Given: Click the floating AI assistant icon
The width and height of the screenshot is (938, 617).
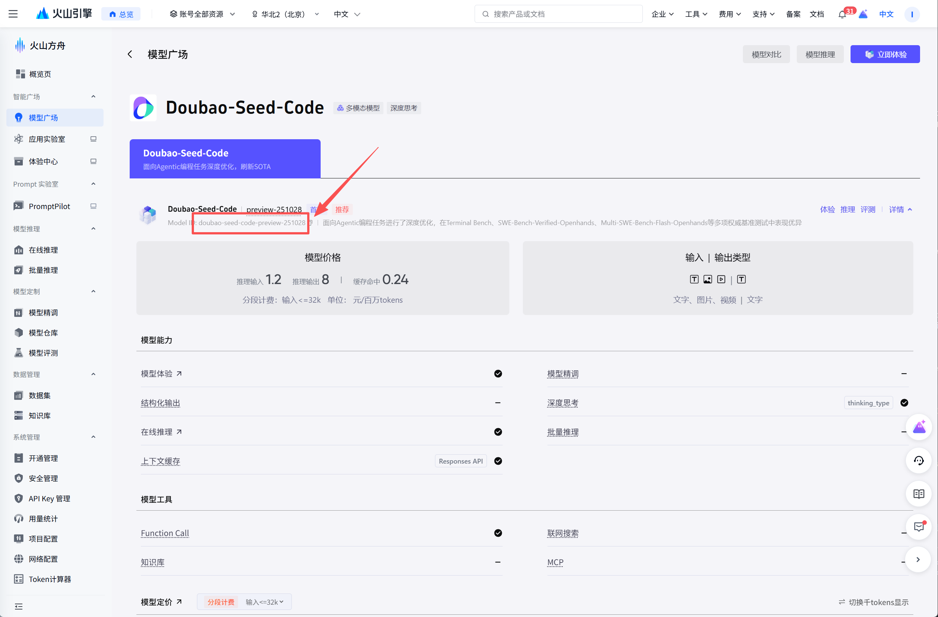Looking at the screenshot, I should [x=918, y=427].
